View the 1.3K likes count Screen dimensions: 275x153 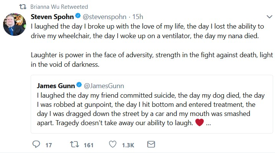pyautogui.click(x=128, y=145)
